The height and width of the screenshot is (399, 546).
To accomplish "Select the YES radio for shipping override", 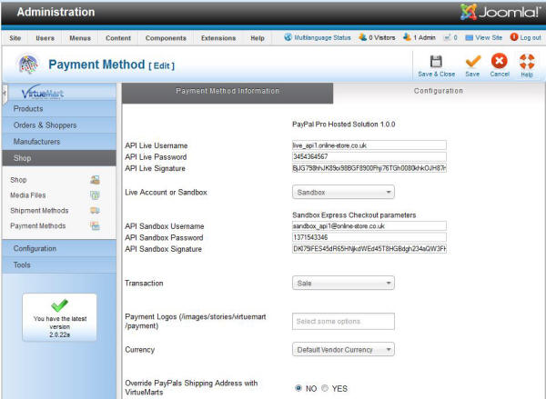I will [325, 388].
